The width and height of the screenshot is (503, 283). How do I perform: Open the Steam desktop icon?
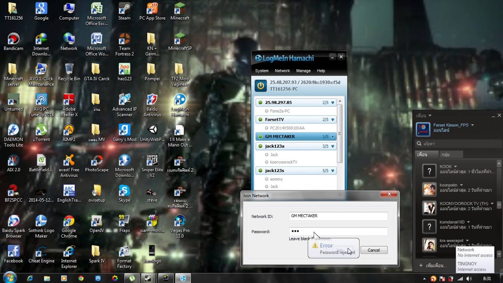pyautogui.click(x=124, y=11)
